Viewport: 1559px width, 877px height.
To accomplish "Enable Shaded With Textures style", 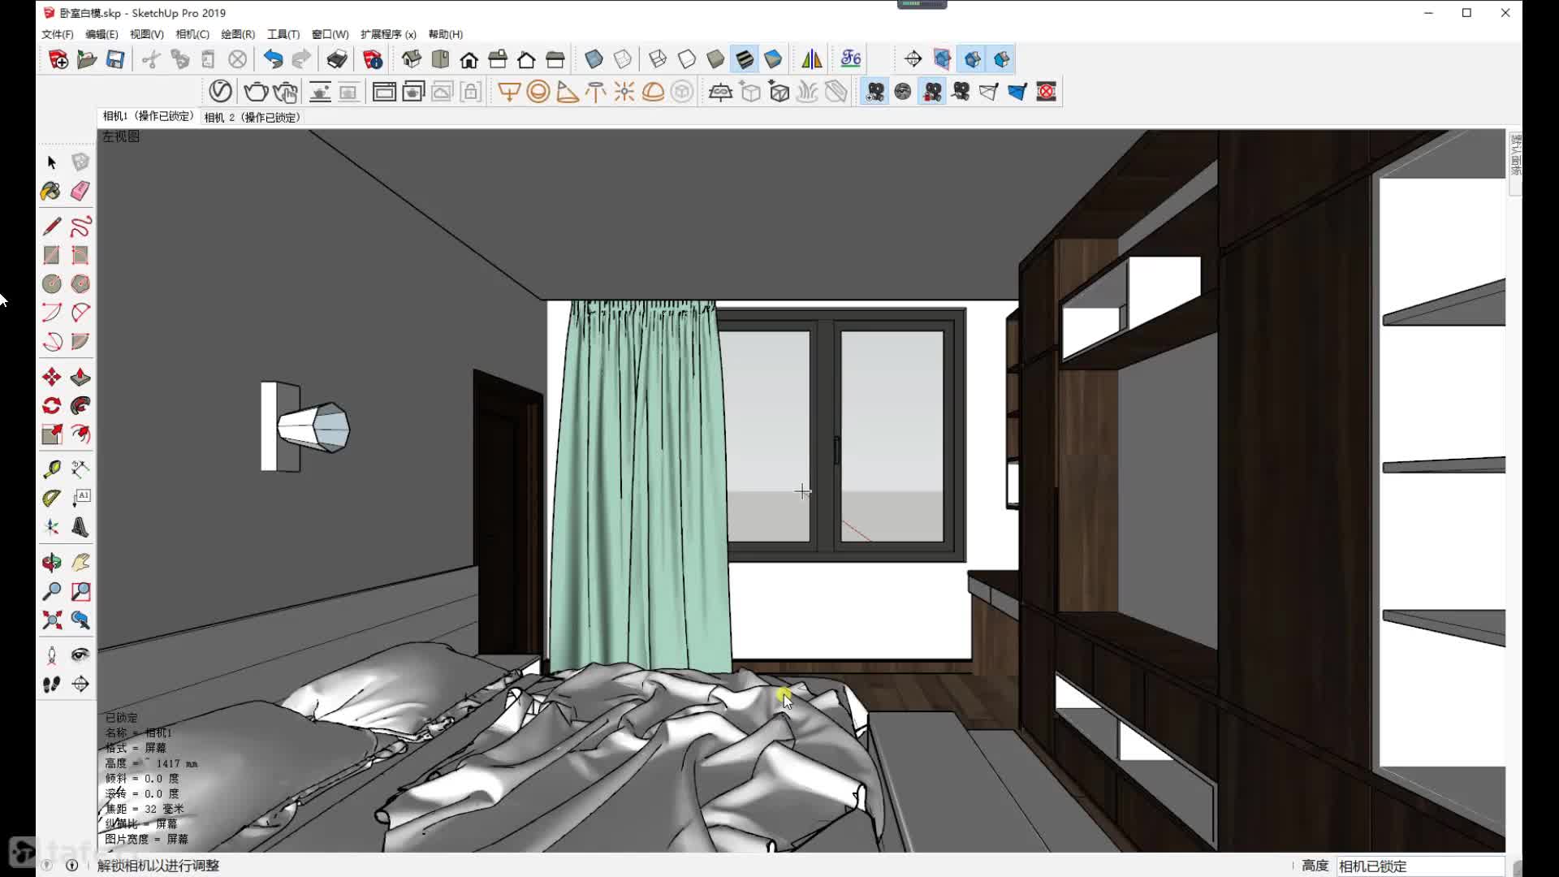I will [x=745, y=59].
